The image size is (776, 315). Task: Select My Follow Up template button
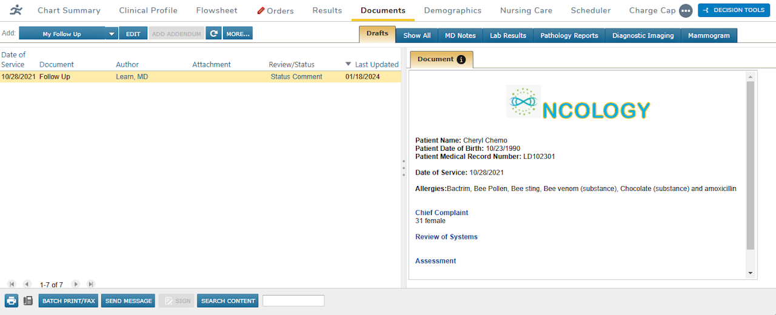tap(62, 34)
